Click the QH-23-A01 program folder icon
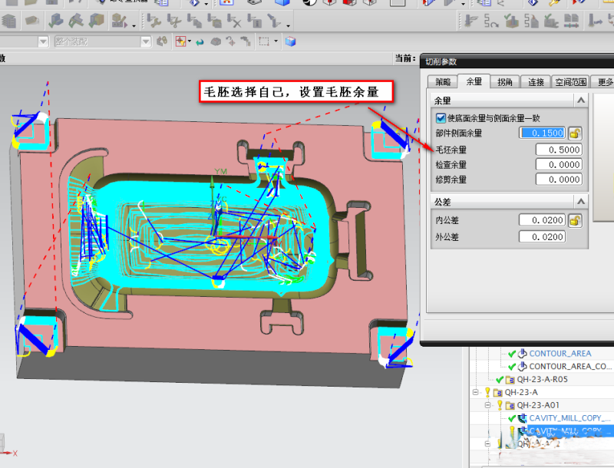Image resolution: width=614 pixels, height=468 pixels. [510, 405]
